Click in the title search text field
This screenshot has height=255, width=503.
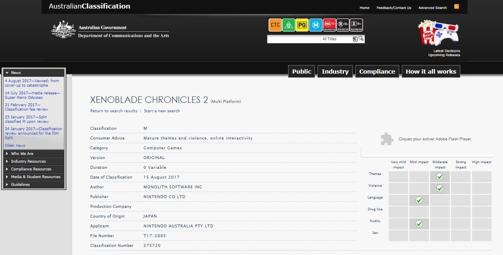coord(293,39)
